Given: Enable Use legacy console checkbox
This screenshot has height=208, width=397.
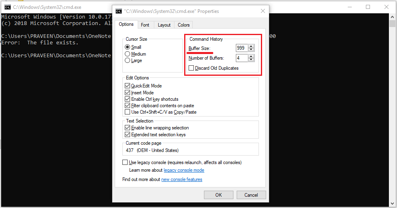Looking at the screenshot, I should coord(125,162).
